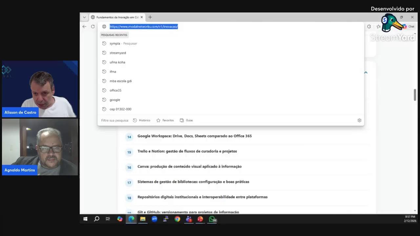Viewport: 420px width, 236px height.
Task: Select the 'office35' recent search
Action: click(x=231, y=90)
